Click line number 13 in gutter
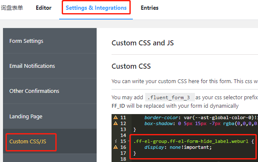Viewport: 258px width, 162px height. click(123, 129)
